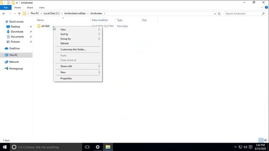Open Settings gear on taskbar
Image resolution: width=269 pixels, height=151 pixels.
98,147
